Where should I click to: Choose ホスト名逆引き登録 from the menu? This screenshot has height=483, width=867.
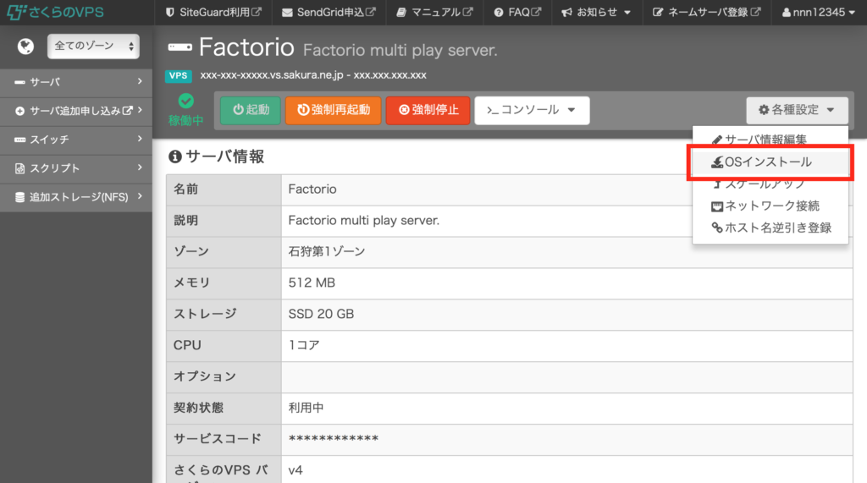point(771,228)
